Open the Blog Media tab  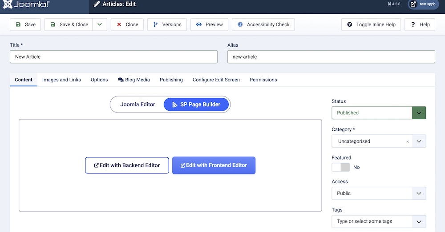[x=133, y=80]
